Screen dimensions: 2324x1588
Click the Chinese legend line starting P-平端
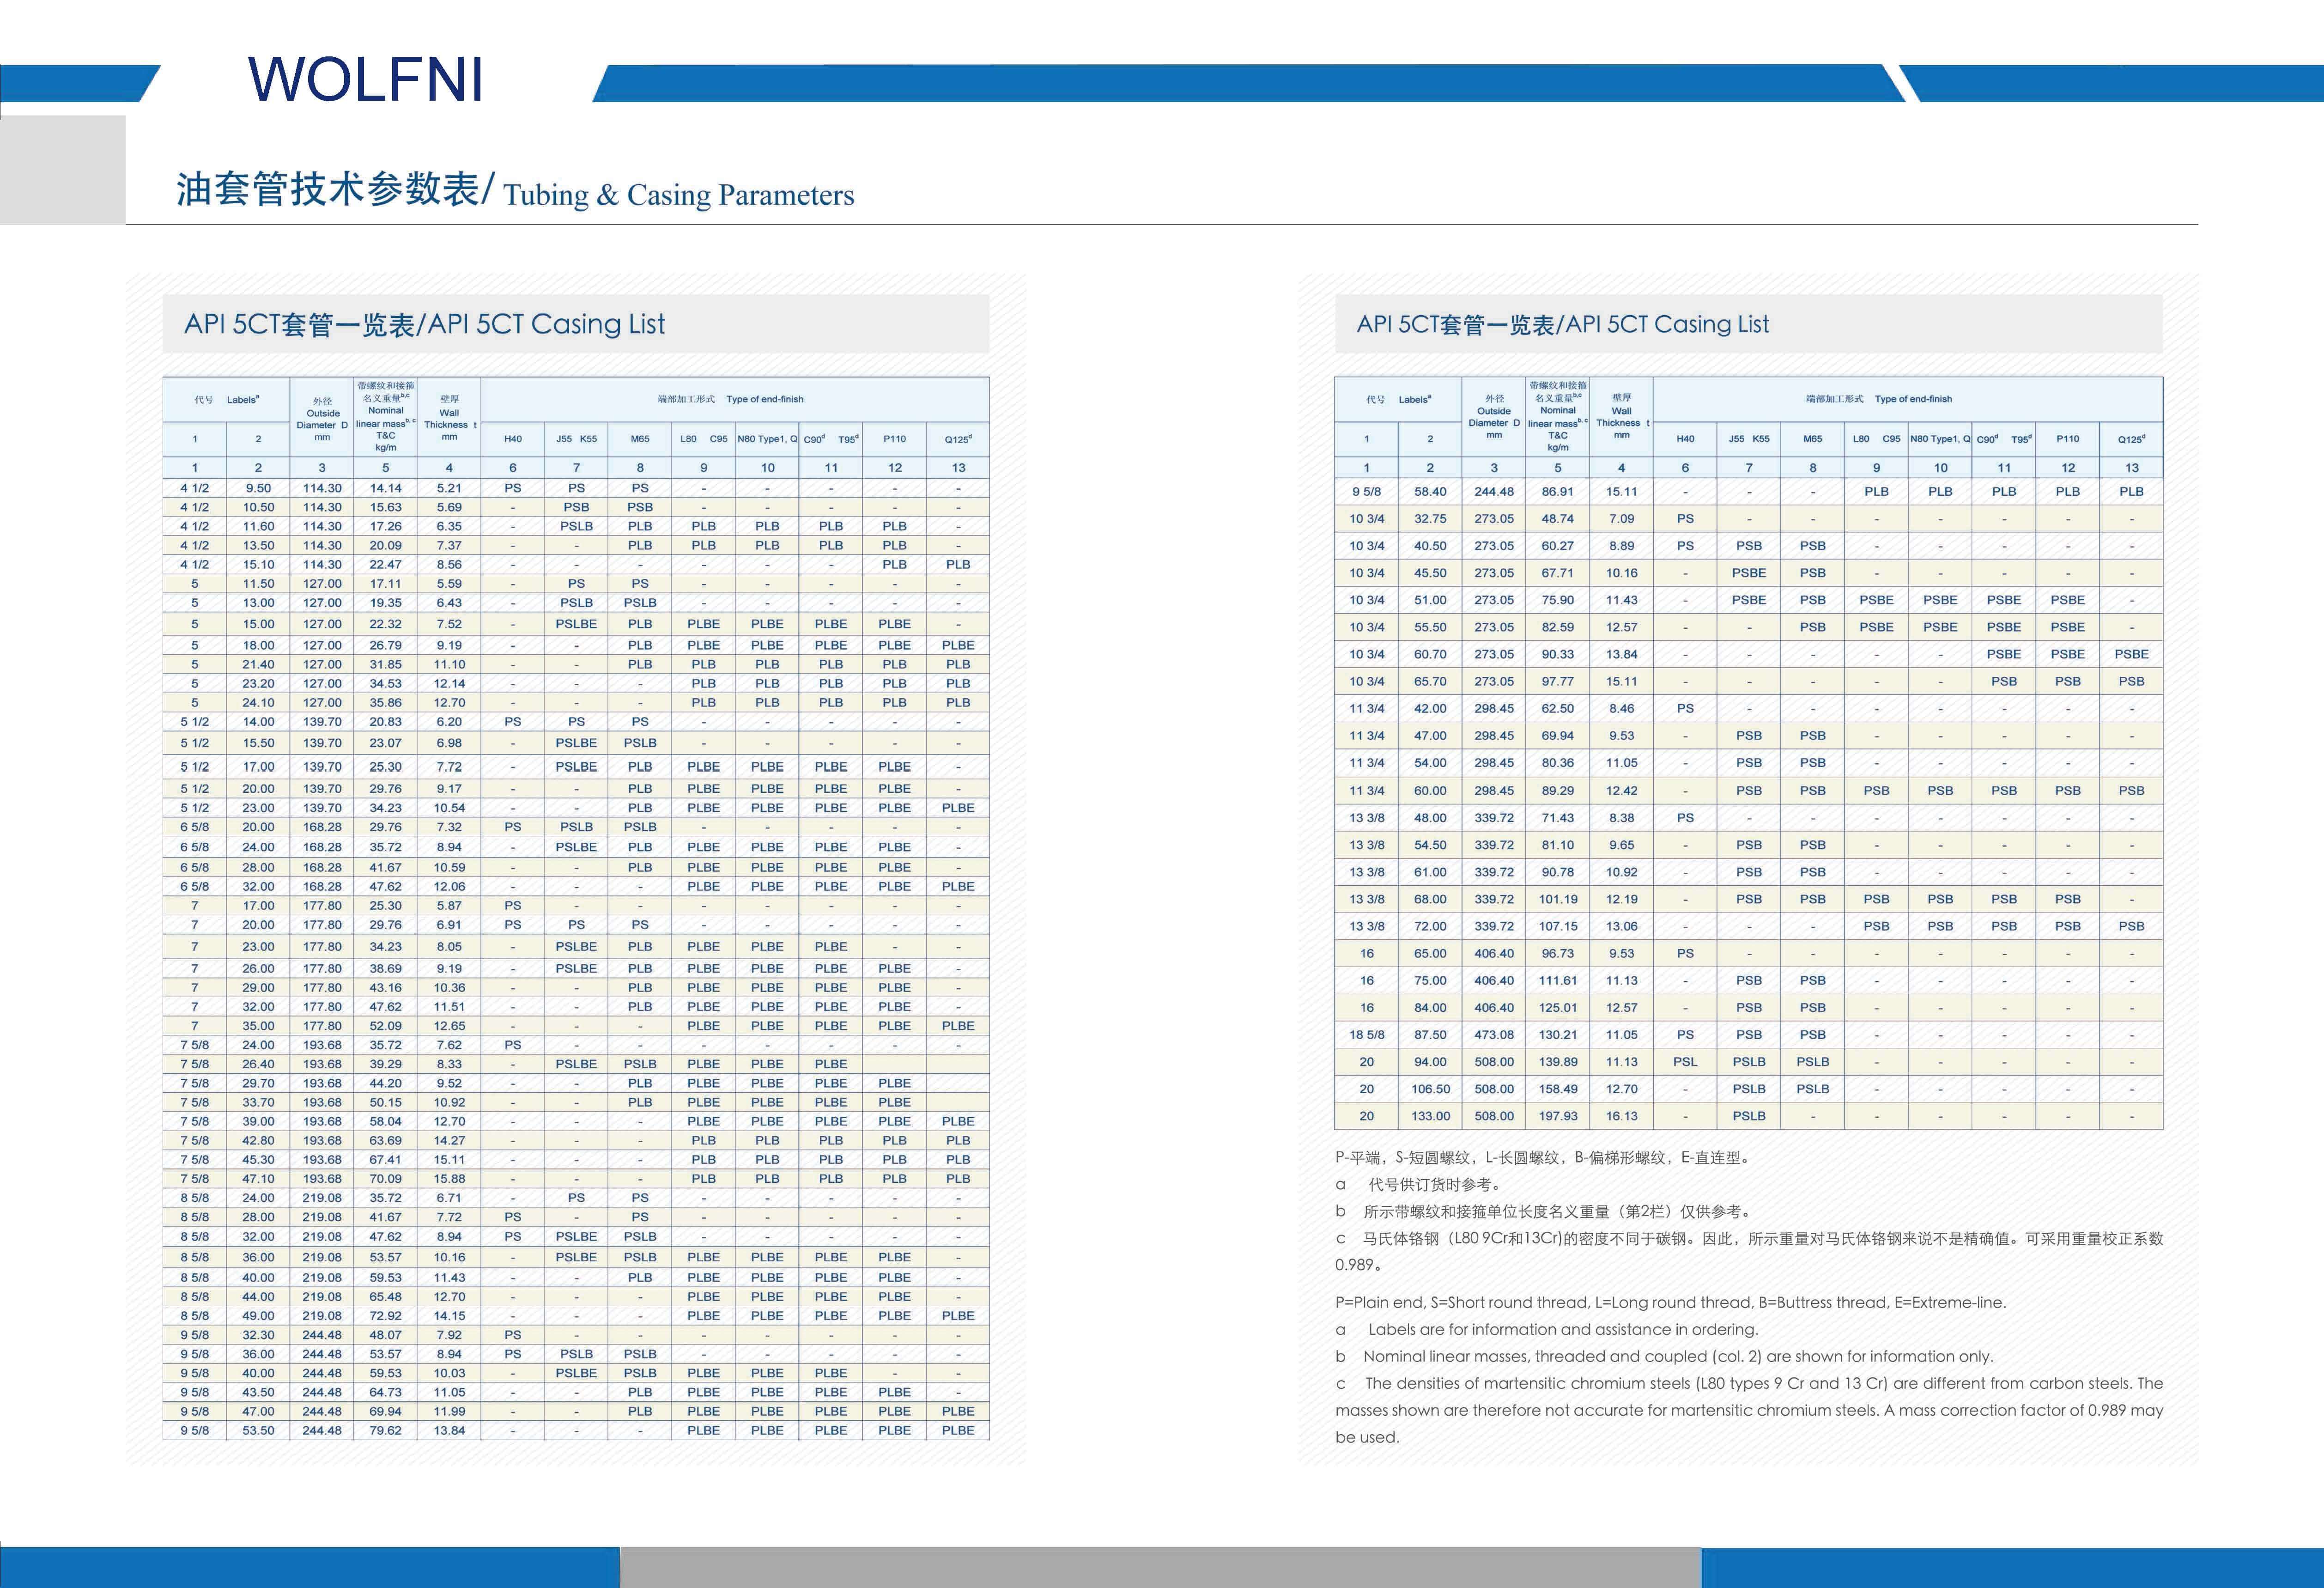(x=1542, y=1158)
